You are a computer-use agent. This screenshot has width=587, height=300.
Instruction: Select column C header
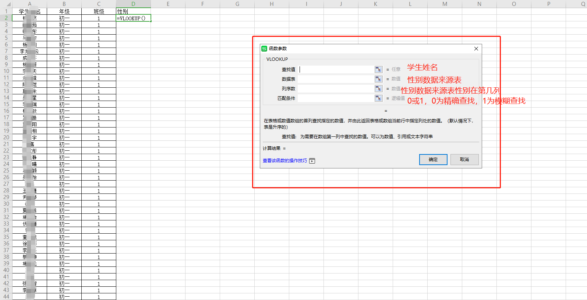pos(99,4)
